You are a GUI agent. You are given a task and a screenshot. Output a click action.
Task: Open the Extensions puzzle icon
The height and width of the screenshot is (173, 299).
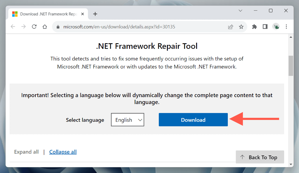click(x=254, y=27)
